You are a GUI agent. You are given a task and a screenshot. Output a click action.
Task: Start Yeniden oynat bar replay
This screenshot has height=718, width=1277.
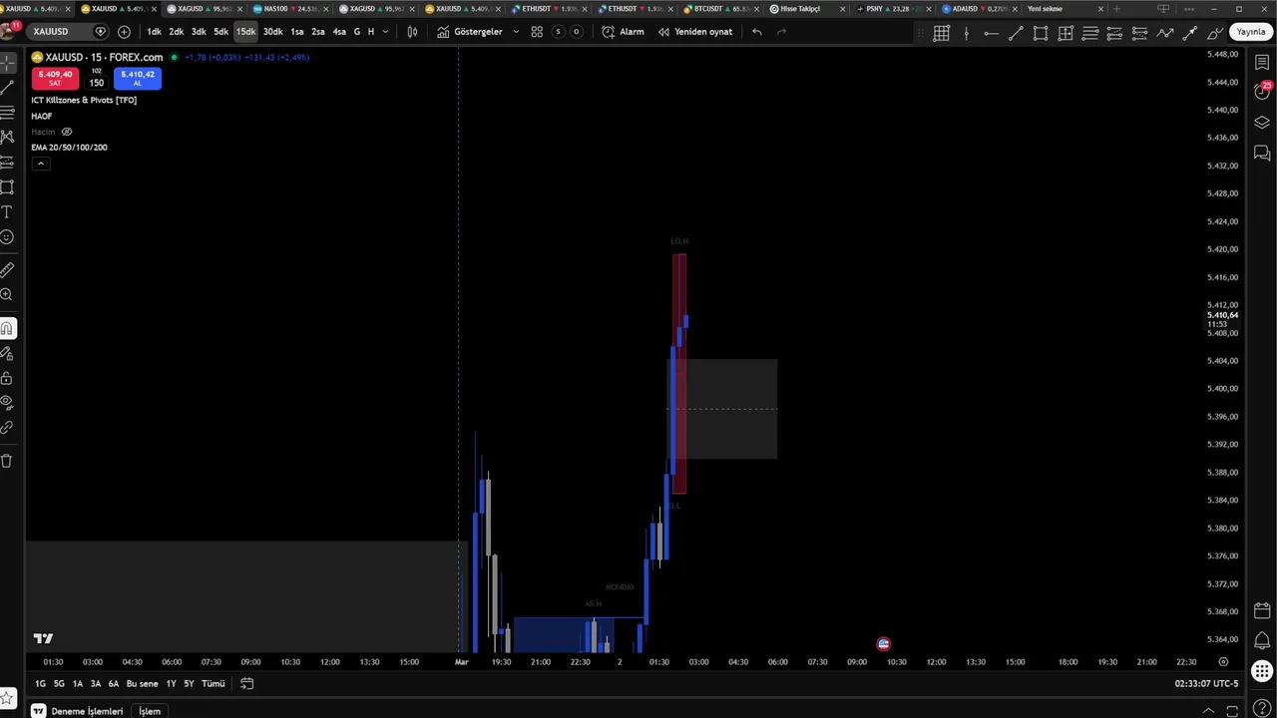click(x=695, y=32)
